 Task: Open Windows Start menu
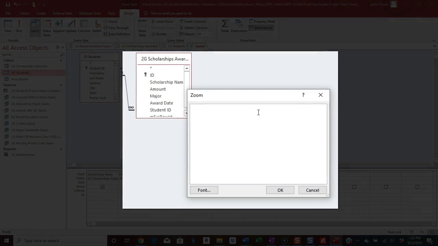7,241
